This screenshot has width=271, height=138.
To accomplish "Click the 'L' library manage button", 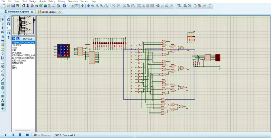I will pyautogui.click(x=18, y=39).
